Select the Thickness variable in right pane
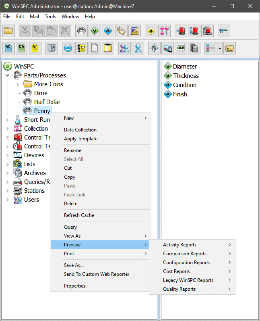260x321 pixels. [186, 76]
